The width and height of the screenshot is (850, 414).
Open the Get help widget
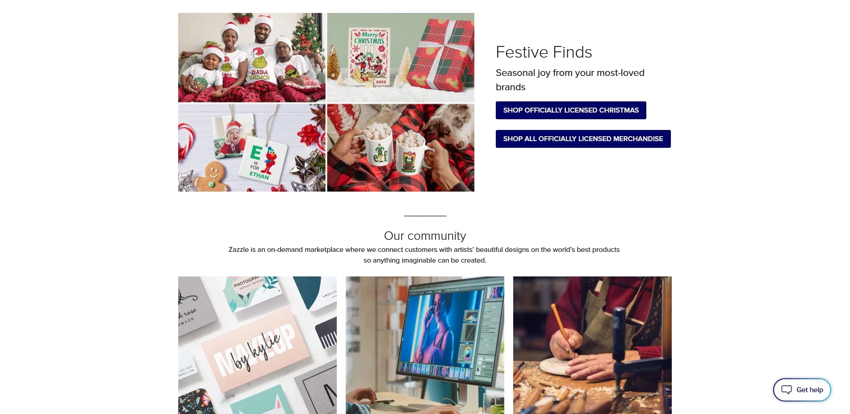(x=802, y=390)
